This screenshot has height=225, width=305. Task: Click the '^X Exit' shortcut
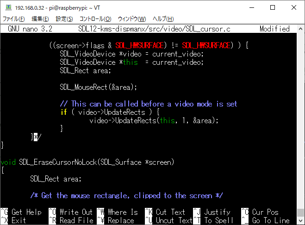(x=13, y=220)
